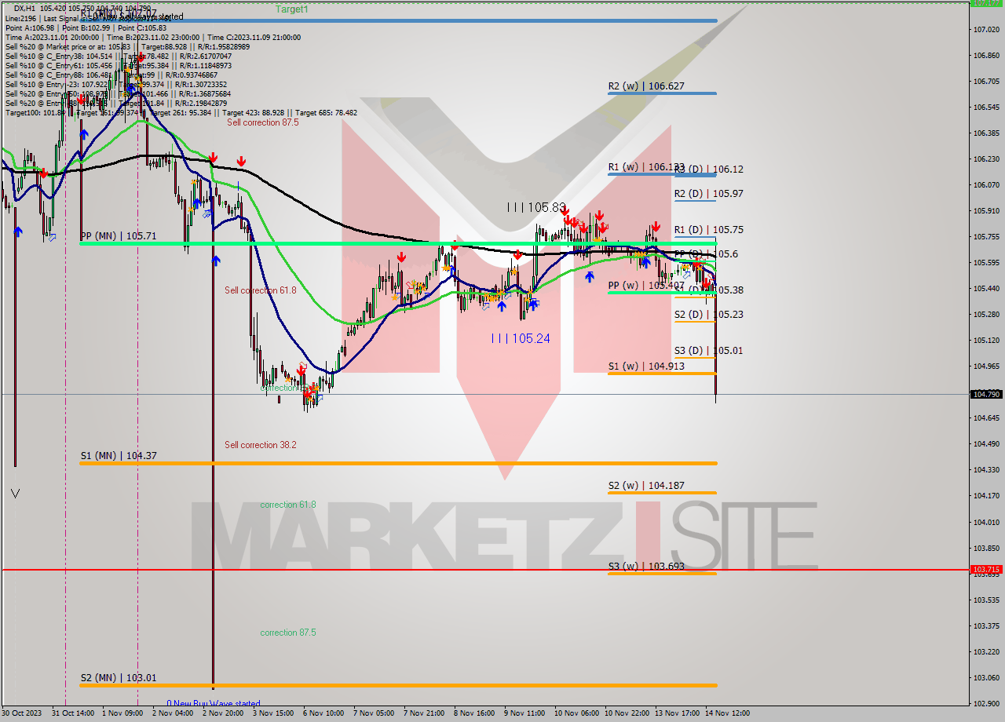Click the 106.070 price axis value
Image resolution: width=1005 pixels, height=722 pixels.
[985, 185]
